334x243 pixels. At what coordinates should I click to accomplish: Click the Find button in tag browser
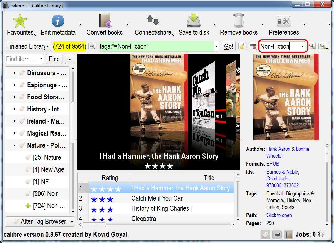54,59
